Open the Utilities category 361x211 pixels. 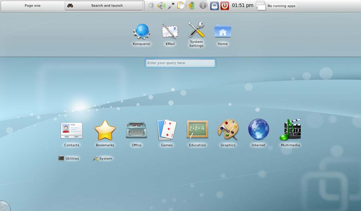(x=69, y=158)
